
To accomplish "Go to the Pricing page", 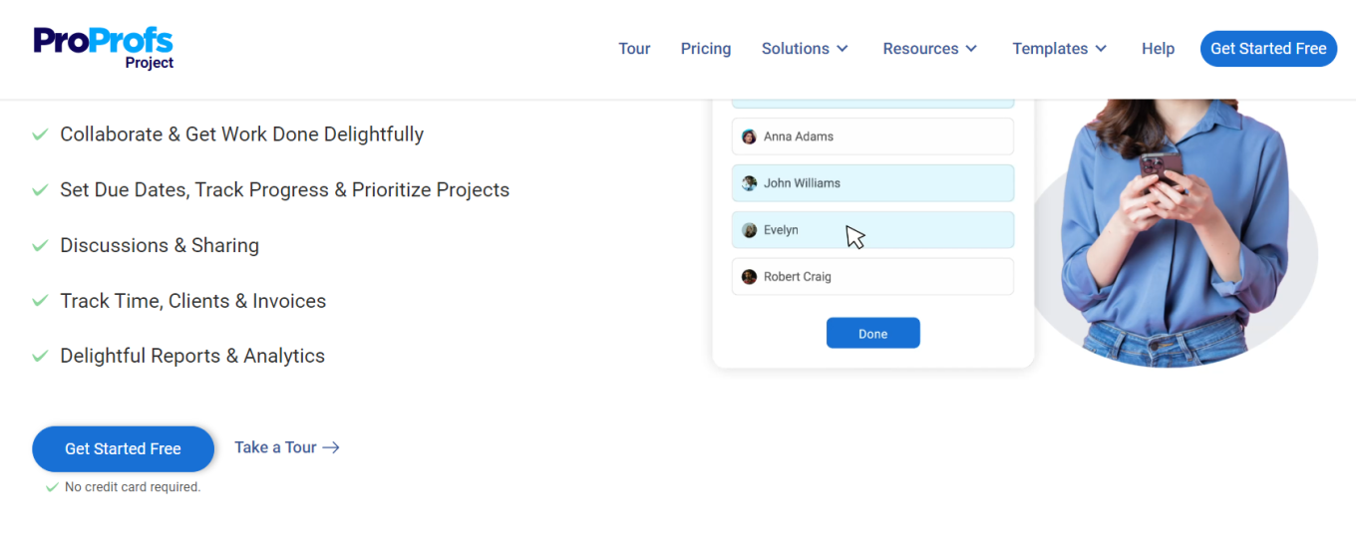I will coord(706,49).
